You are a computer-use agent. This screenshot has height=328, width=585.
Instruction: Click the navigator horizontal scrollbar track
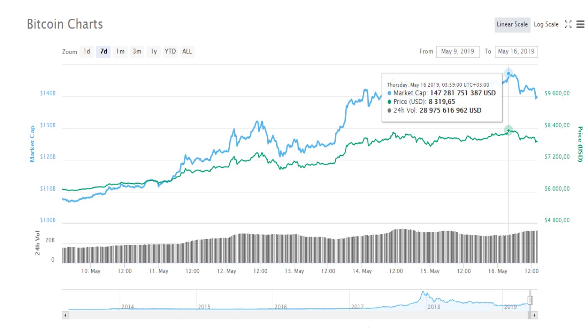[300, 315]
